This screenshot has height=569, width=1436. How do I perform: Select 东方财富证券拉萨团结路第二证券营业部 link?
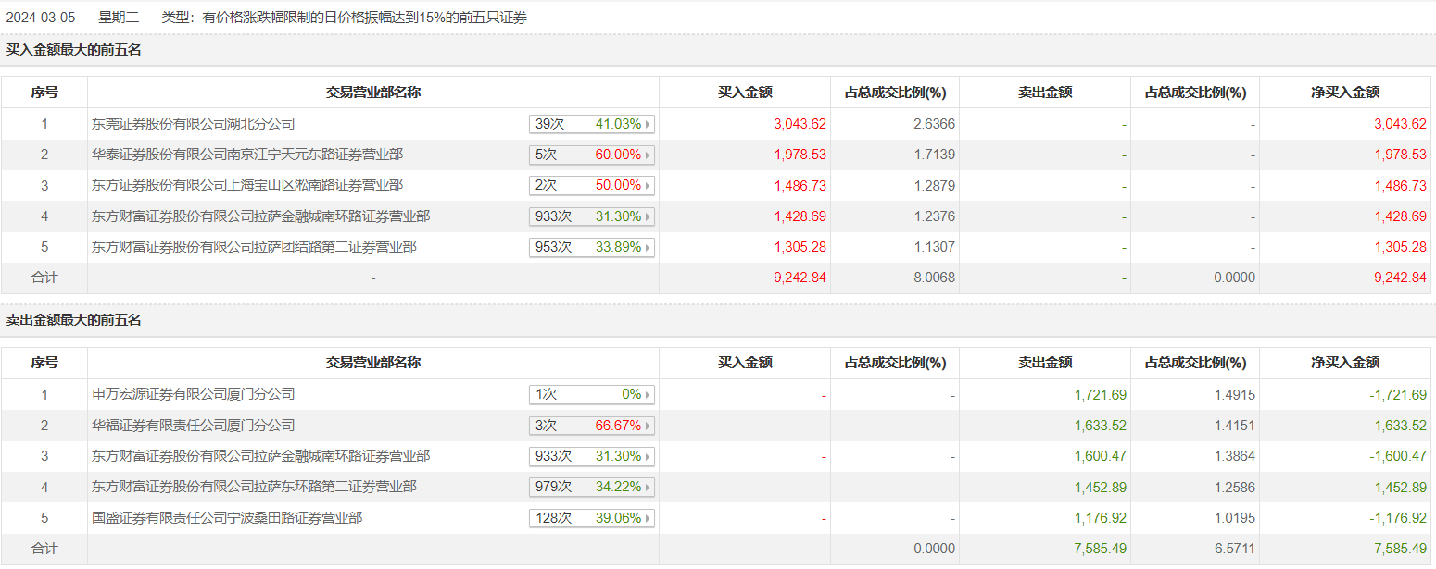(x=254, y=247)
